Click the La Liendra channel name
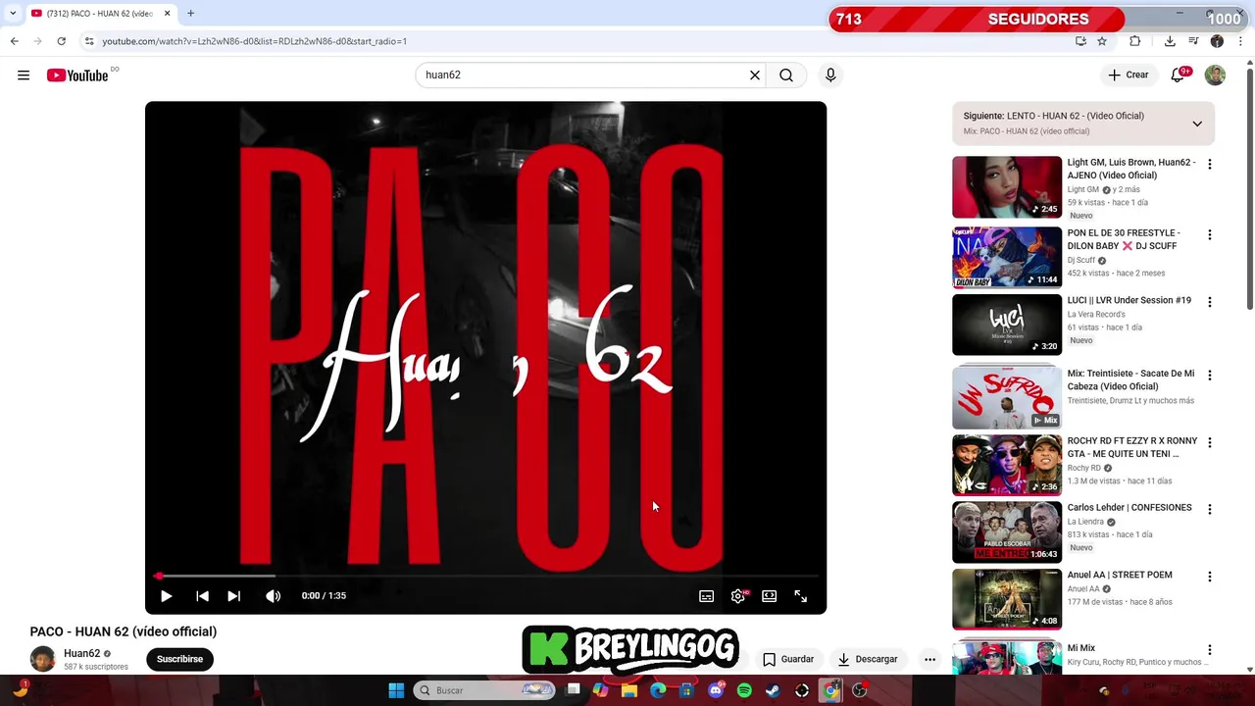Image resolution: width=1255 pixels, height=706 pixels. pyautogui.click(x=1085, y=522)
